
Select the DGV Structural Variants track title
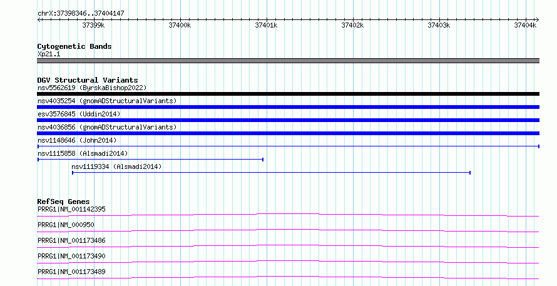click(88, 80)
